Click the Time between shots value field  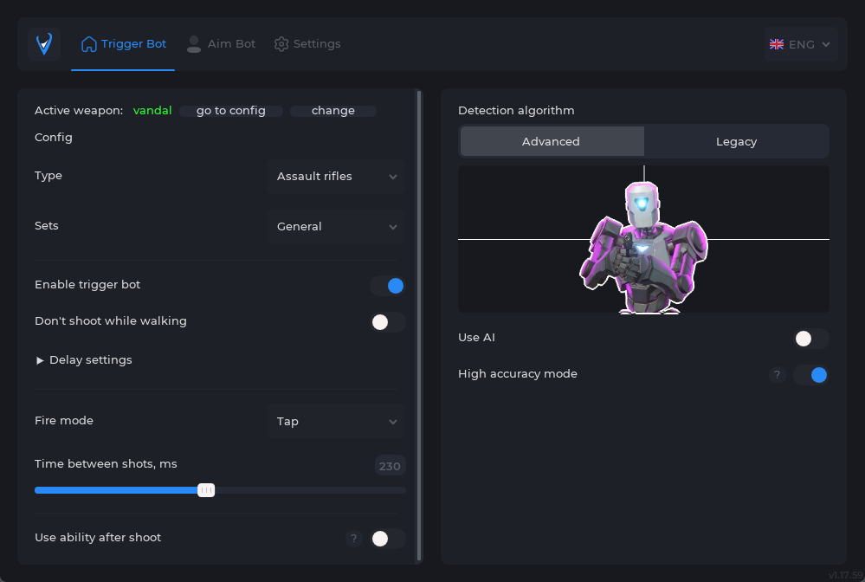tap(390, 466)
